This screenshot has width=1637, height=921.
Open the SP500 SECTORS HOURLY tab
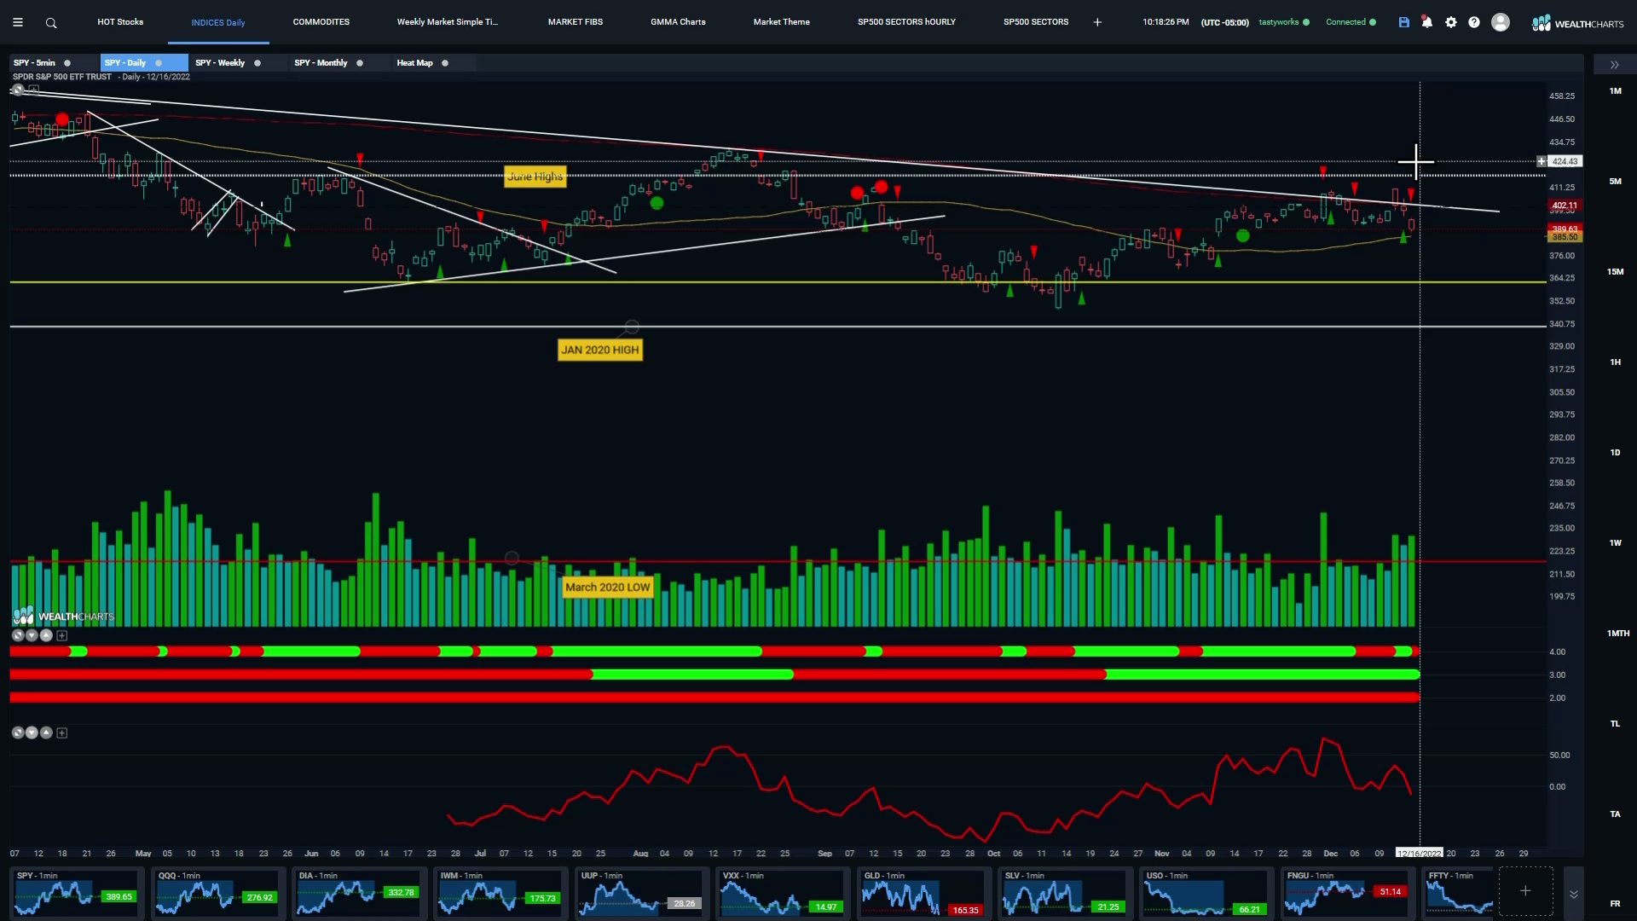point(906,22)
